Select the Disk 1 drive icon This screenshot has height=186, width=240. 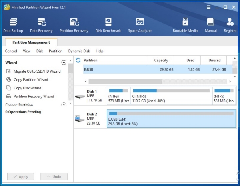(x=80, y=97)
